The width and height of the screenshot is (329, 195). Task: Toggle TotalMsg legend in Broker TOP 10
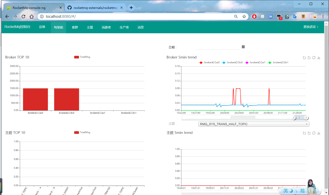point(82,57)
